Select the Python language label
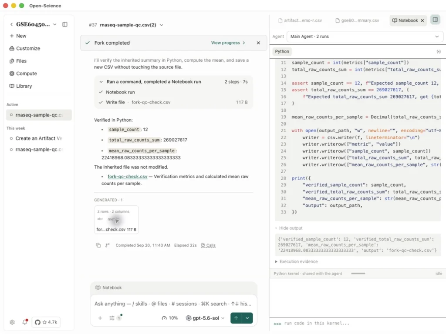The width and height of the screenshot is (446, 334). pyautogui.click(x=282, y=51)
